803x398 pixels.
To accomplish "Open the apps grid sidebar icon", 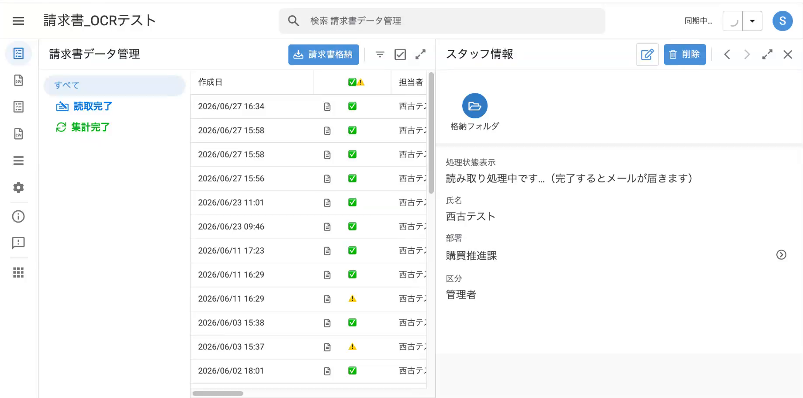I will pyautogui.click(x=18, y=273).
